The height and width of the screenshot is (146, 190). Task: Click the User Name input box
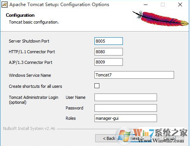coord(126,97)
